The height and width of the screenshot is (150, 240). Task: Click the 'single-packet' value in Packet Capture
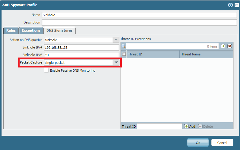(55, 63)
